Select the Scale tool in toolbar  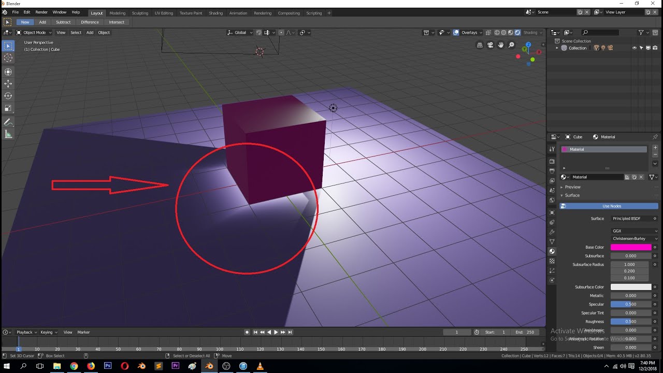(x=8, y=108)
